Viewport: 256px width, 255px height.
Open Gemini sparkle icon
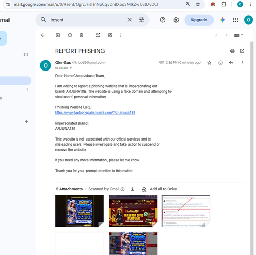pyautogui.click(x=222, y=20)
